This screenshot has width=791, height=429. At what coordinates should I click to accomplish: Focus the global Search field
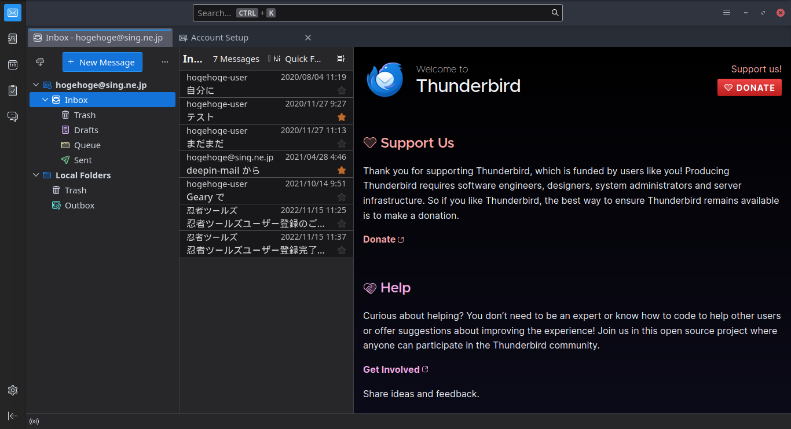click(x=378, y=13)
